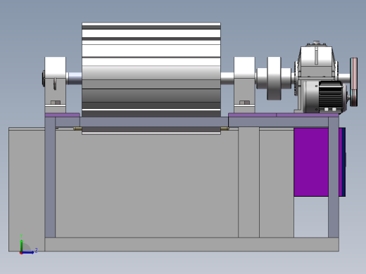Select the left bearing pillow block
This screenshot has height=274, width=366.
pyautogui.click(x=56, y=85)
